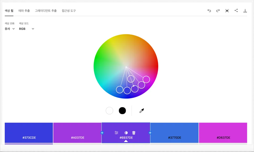Click the magenta handle on the color wheel

click(146, 79)
